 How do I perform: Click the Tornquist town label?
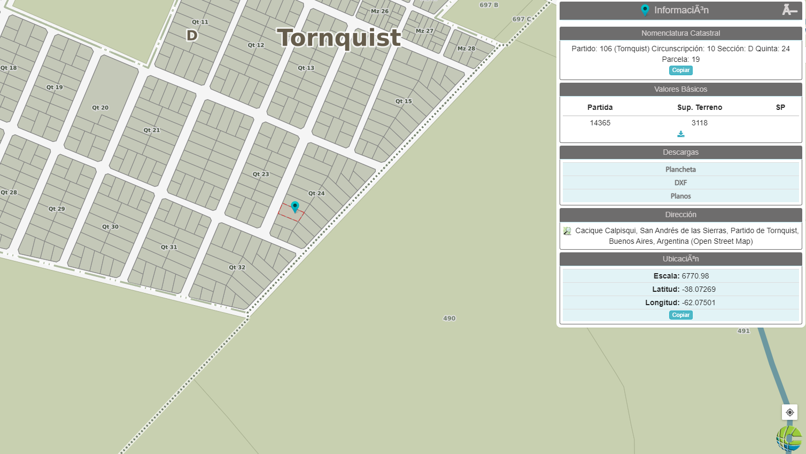pos(339,37)
